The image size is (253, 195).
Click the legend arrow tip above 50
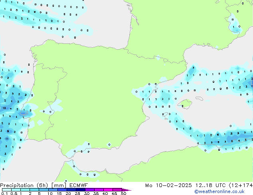tap(126, 190)
